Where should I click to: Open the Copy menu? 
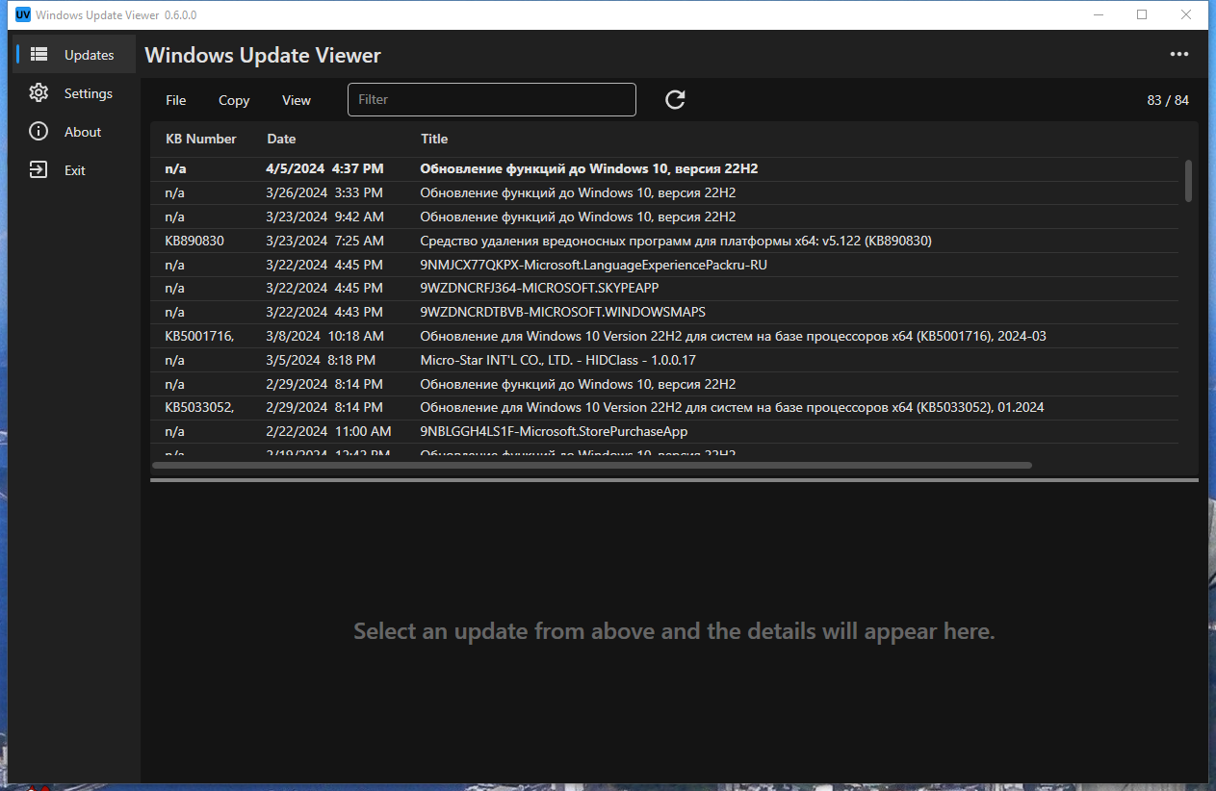234,100
